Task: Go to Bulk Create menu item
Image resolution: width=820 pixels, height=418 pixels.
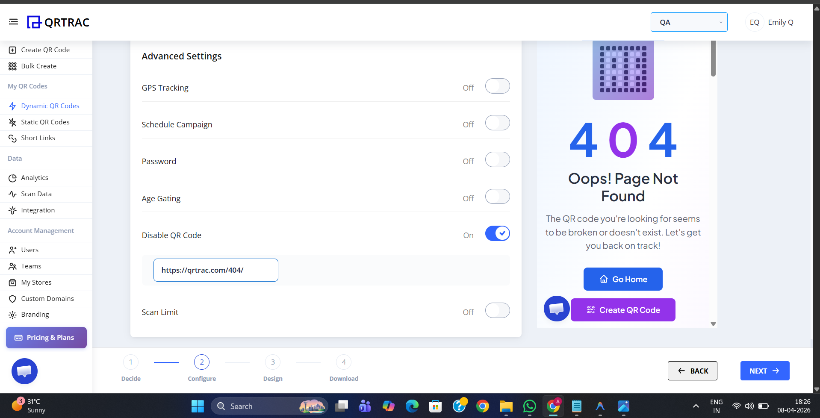Action: [x=38, y=66]
